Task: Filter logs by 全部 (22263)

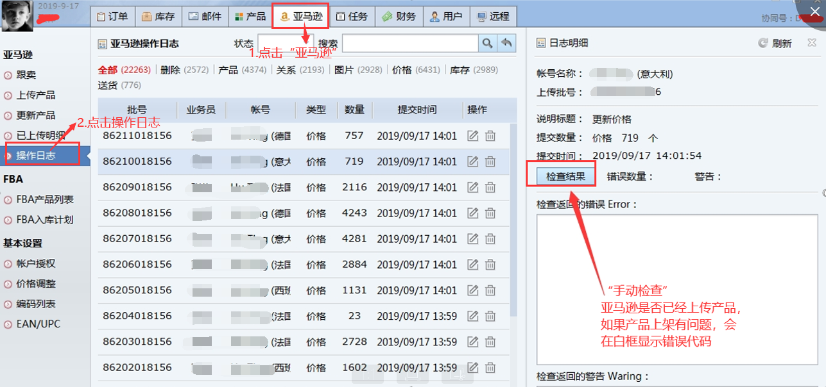Action: point(125,70)
